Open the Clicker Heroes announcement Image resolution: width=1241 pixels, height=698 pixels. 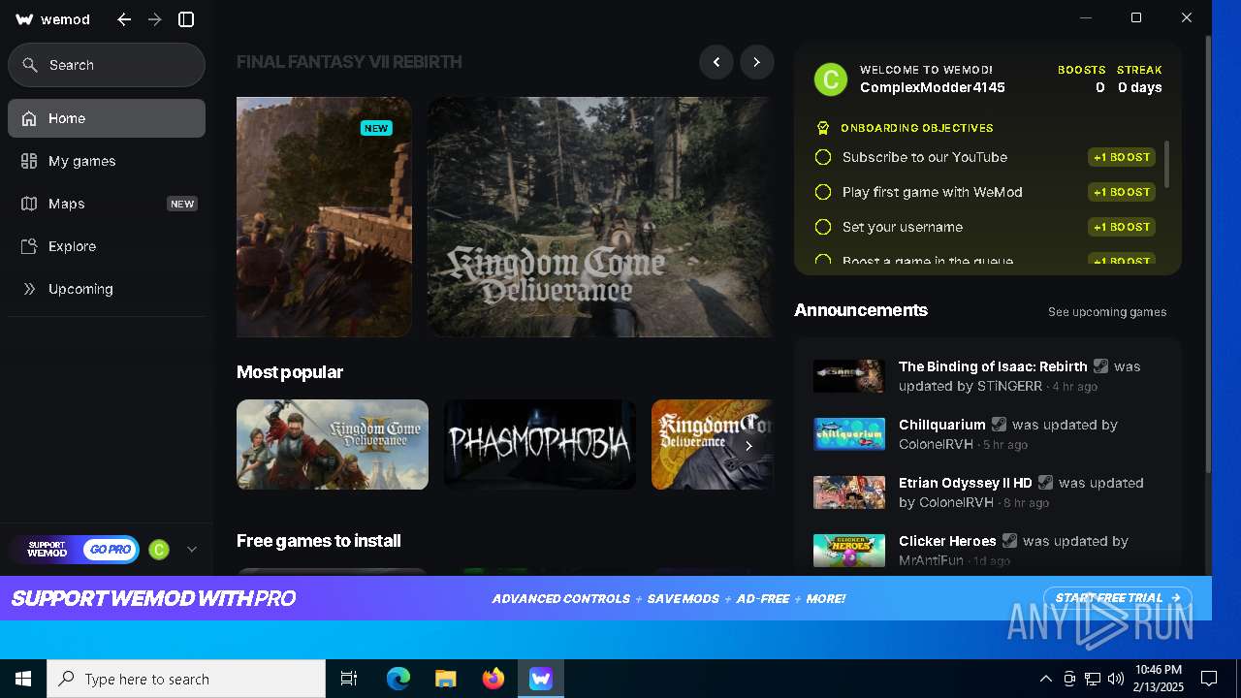(988, 550)
